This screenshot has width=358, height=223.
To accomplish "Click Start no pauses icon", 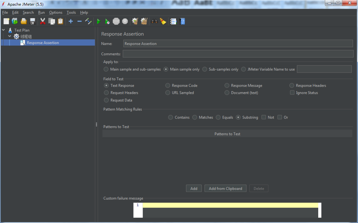I will pyautogui.click(x=107, y=21).
